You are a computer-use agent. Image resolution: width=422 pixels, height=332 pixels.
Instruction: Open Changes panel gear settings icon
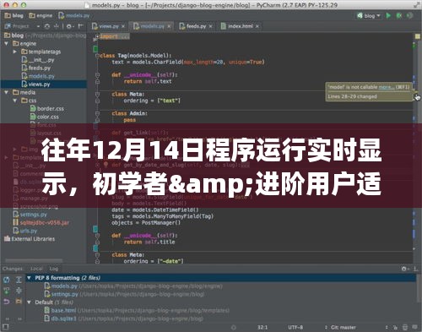tap(404, 269)
